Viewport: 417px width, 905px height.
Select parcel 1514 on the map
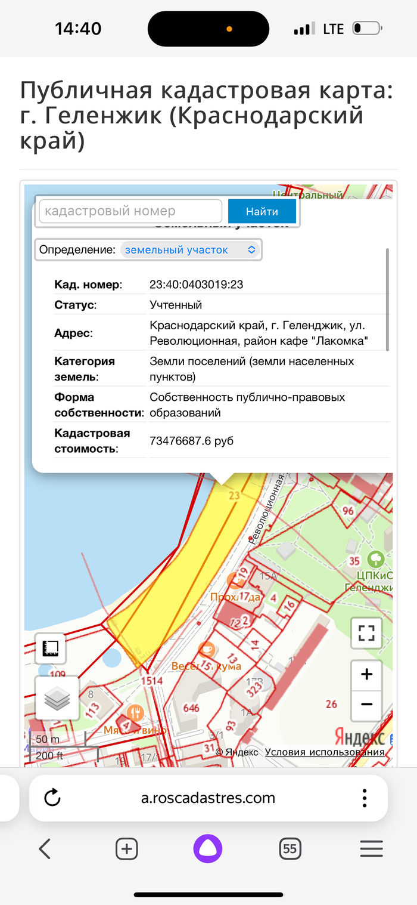tap(152, 681)
